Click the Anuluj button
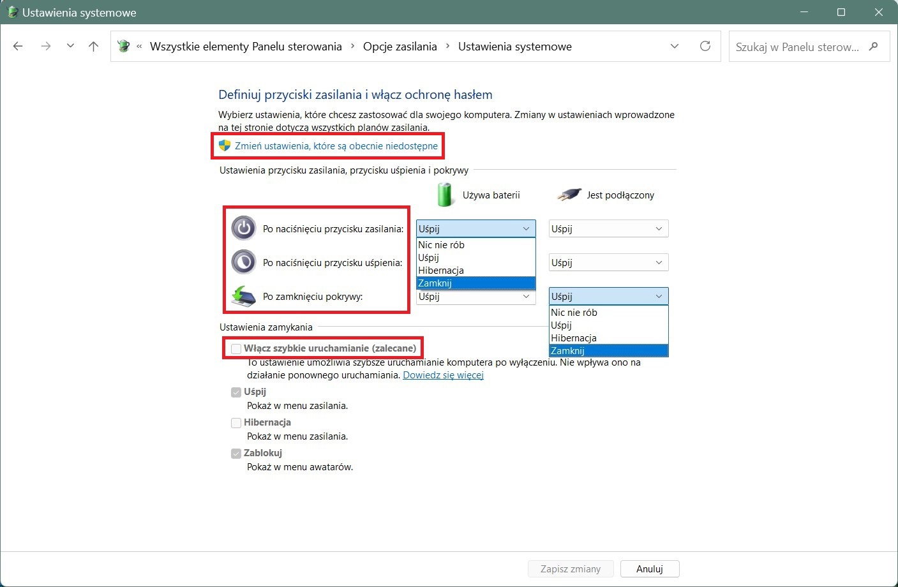 click(x=650, y=568)
